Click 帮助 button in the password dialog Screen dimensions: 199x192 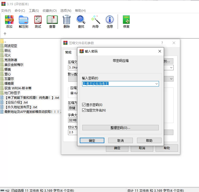(x=149, y=141)
